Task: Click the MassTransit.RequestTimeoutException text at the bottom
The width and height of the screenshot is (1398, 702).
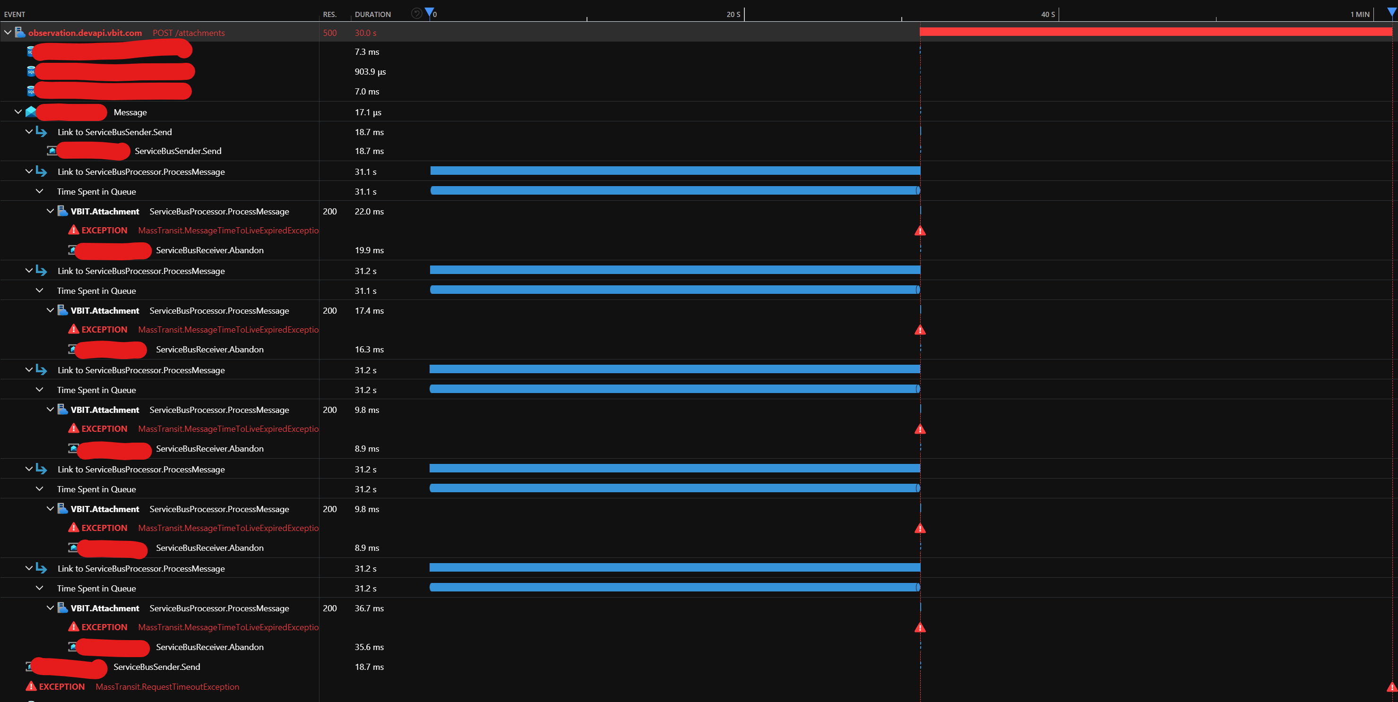Action: coord(167,686)
